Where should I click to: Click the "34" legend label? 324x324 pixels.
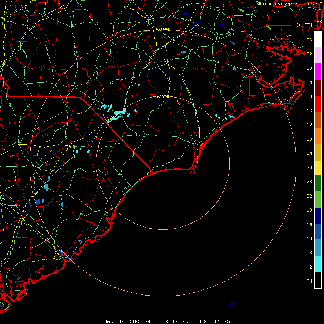tap(309, 153)
